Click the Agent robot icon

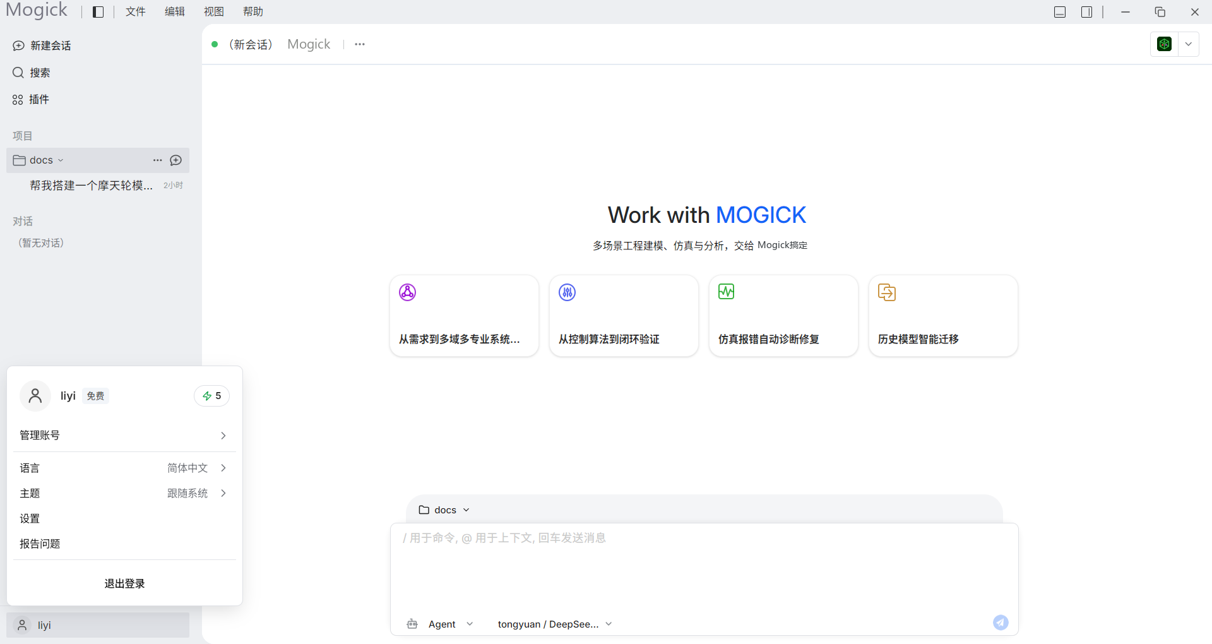tap(413, 624)
